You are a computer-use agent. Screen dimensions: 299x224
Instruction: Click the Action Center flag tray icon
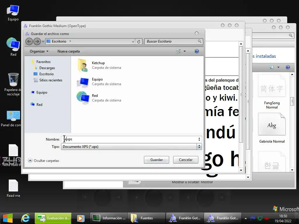coord(253,218)
